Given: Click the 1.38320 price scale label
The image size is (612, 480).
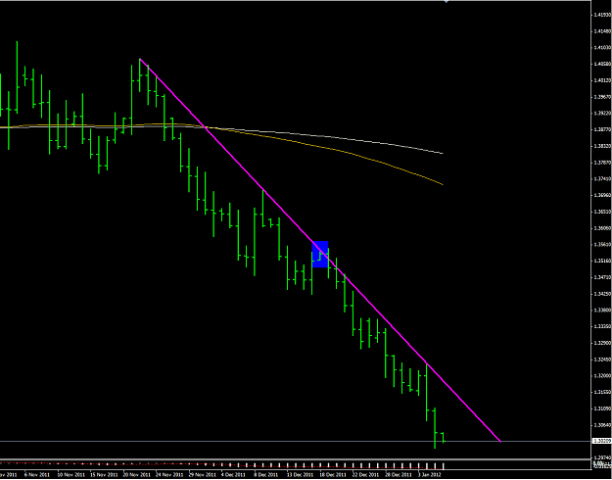Looking at the screenshot, I should [602, 146].
